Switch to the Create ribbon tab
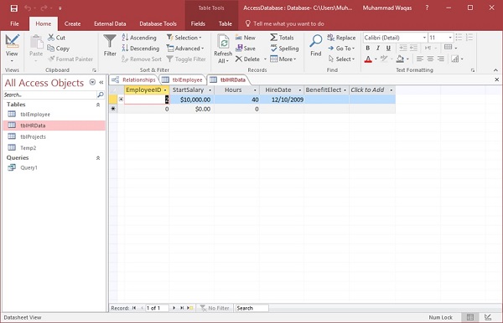 (x=72, y=23)
